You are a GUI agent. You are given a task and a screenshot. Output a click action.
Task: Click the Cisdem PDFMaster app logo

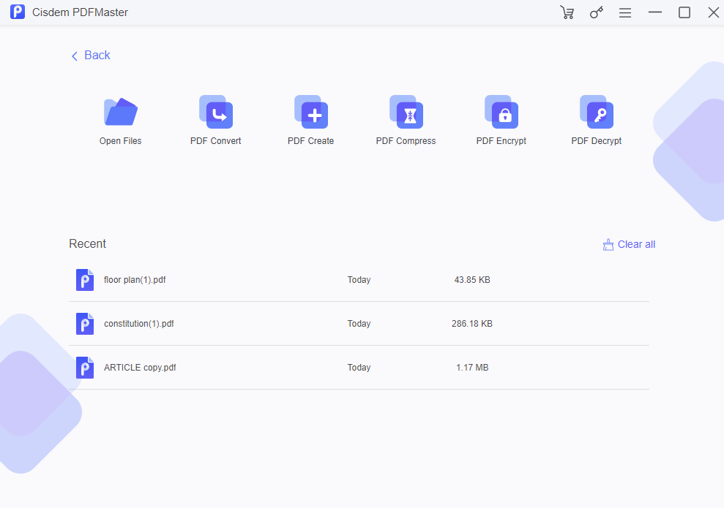click(x=18, y=12)
